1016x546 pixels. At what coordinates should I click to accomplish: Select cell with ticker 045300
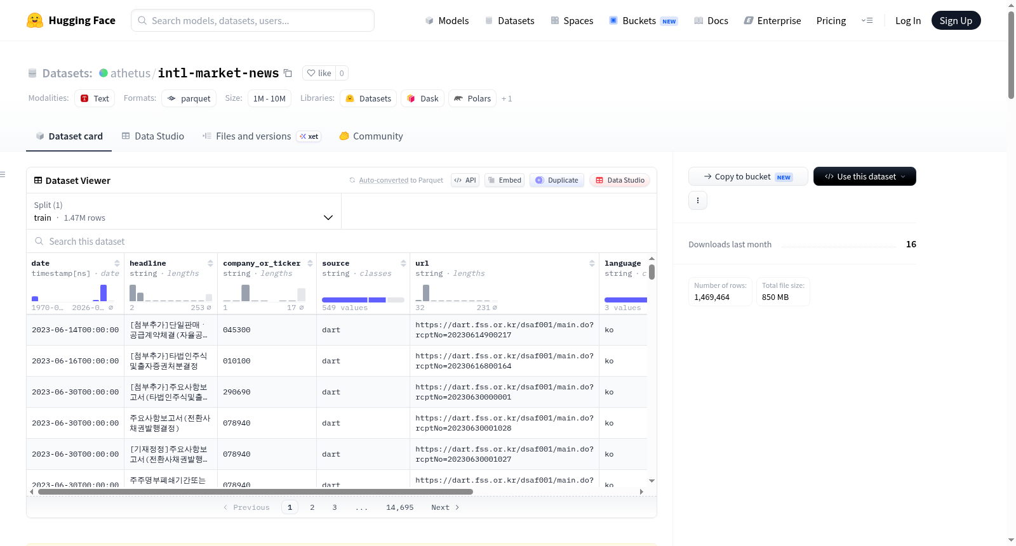pos(267,330)
